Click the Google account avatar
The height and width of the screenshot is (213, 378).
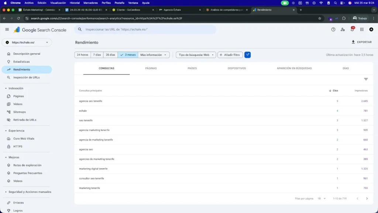coord(371,29)
